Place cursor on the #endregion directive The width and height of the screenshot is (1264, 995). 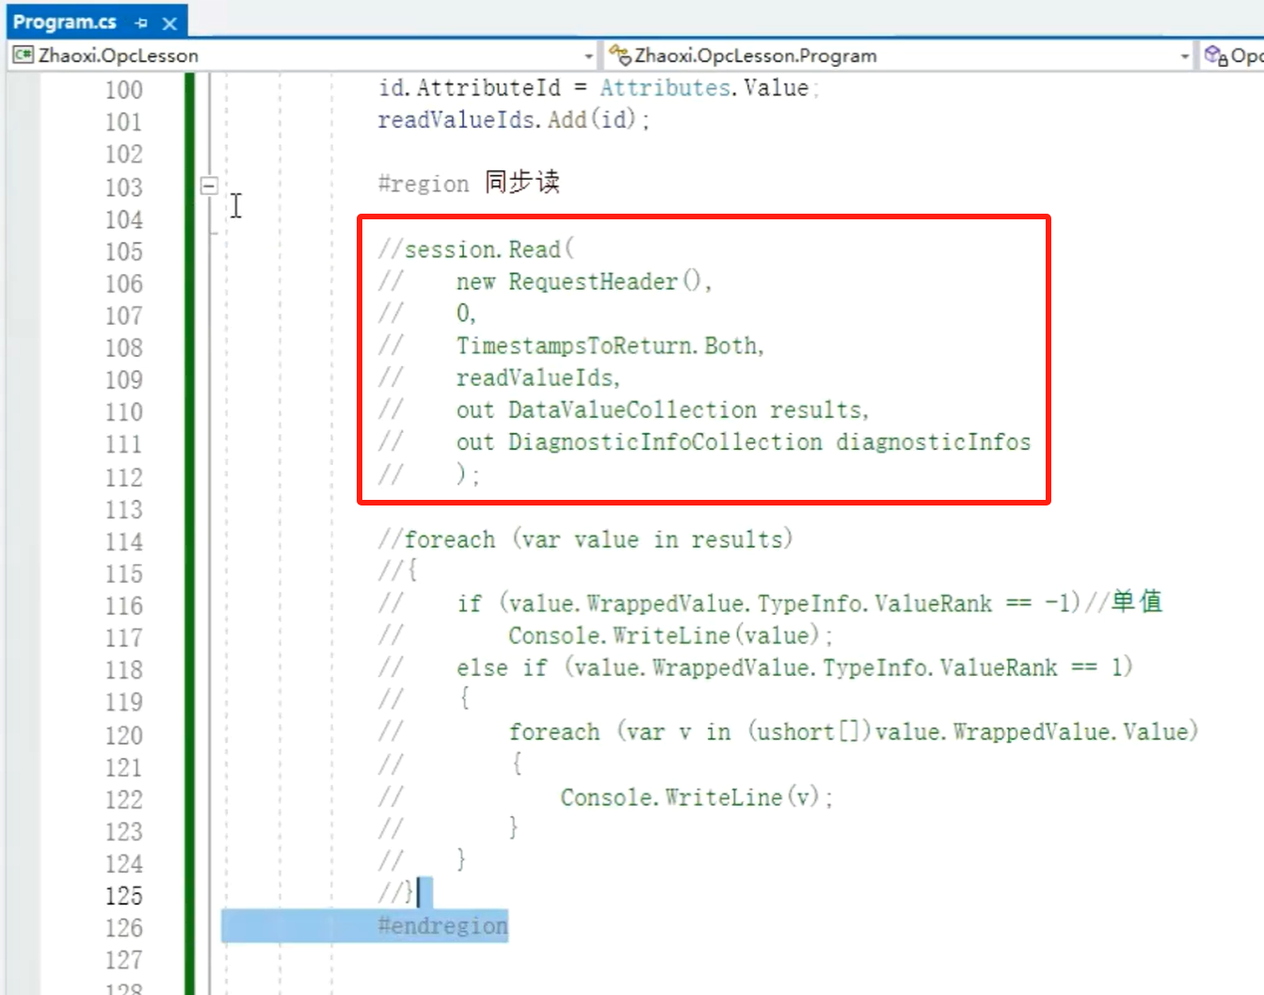click(x=442, y=926)
